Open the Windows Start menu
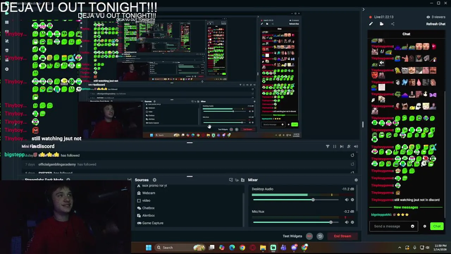Viewport: 451px width, 254px height. [148, 248]
